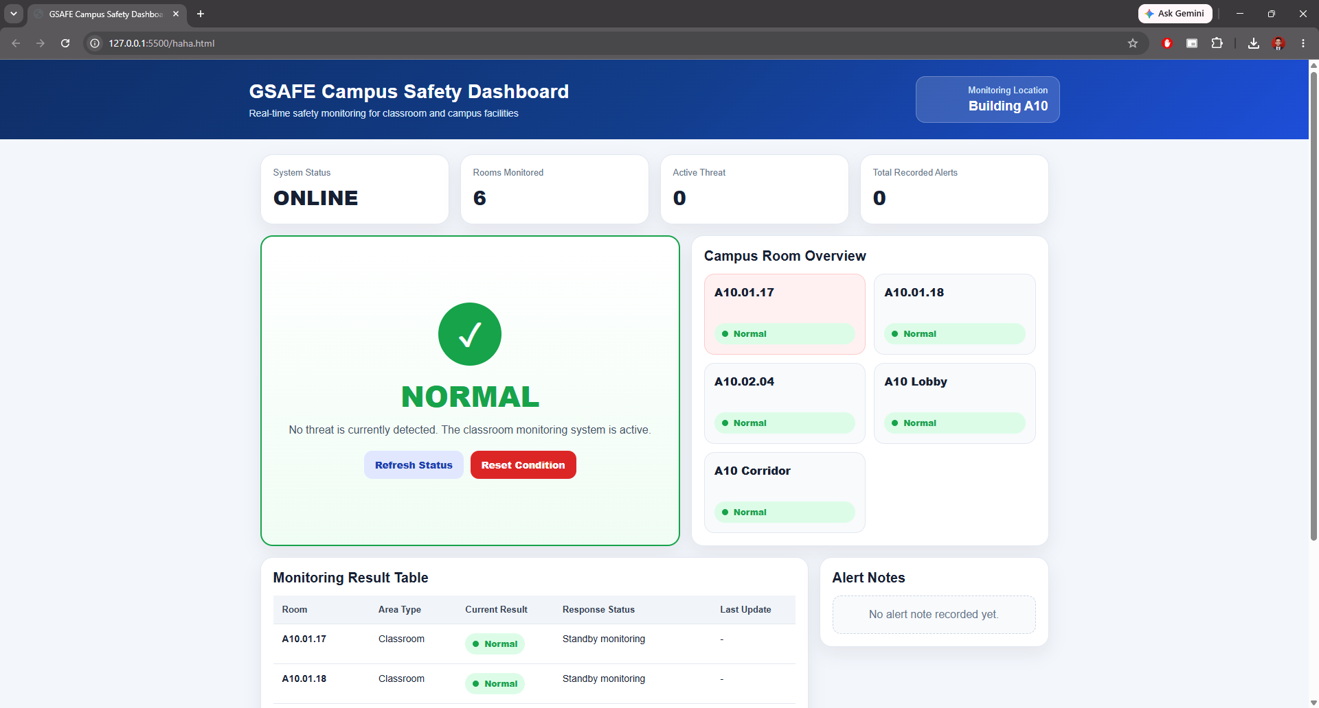Viewport: 1319px width, 708px height.
Task: Click the scrollbar down arrow
Action: pos(1314,703)
